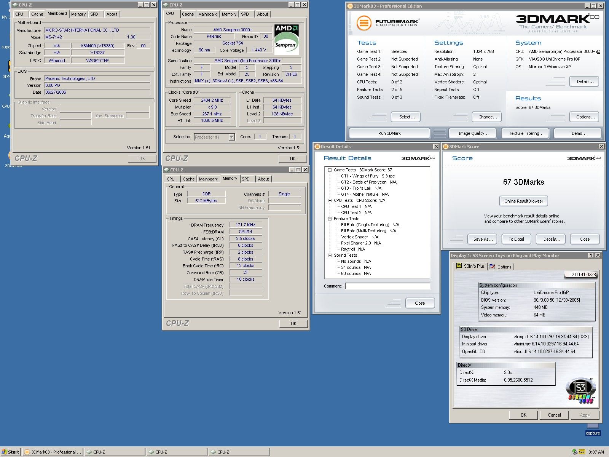Click the 67 3DMarks score text
The width and height of the screenshot is (609, 457).
click(523, 182)
